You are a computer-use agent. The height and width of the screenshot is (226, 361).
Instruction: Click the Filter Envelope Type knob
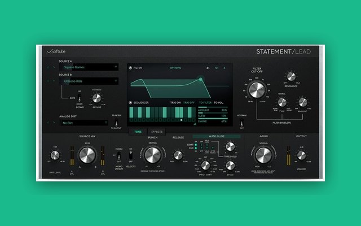pos(282,102)
